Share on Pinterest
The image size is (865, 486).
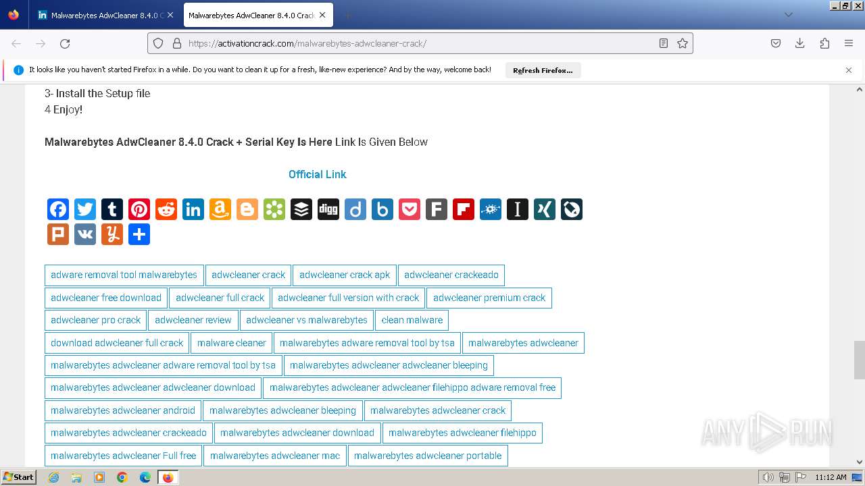point(139,209)
